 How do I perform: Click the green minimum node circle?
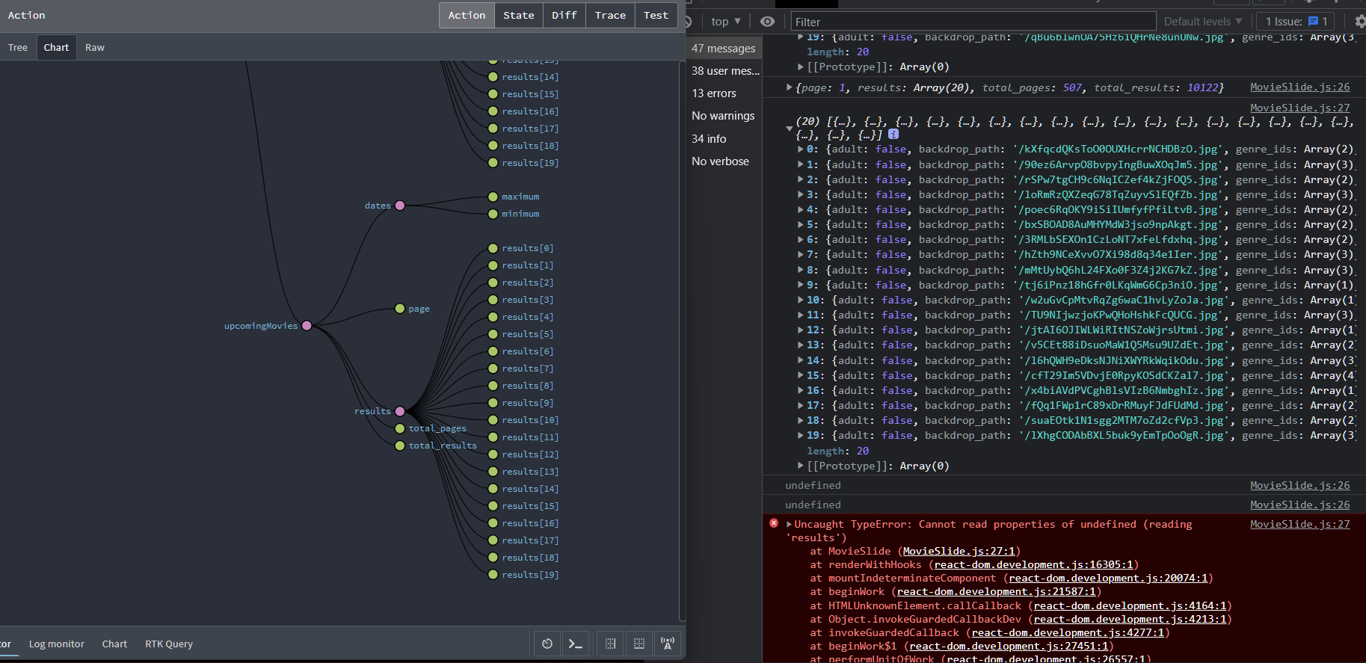(x=493, y=214)
